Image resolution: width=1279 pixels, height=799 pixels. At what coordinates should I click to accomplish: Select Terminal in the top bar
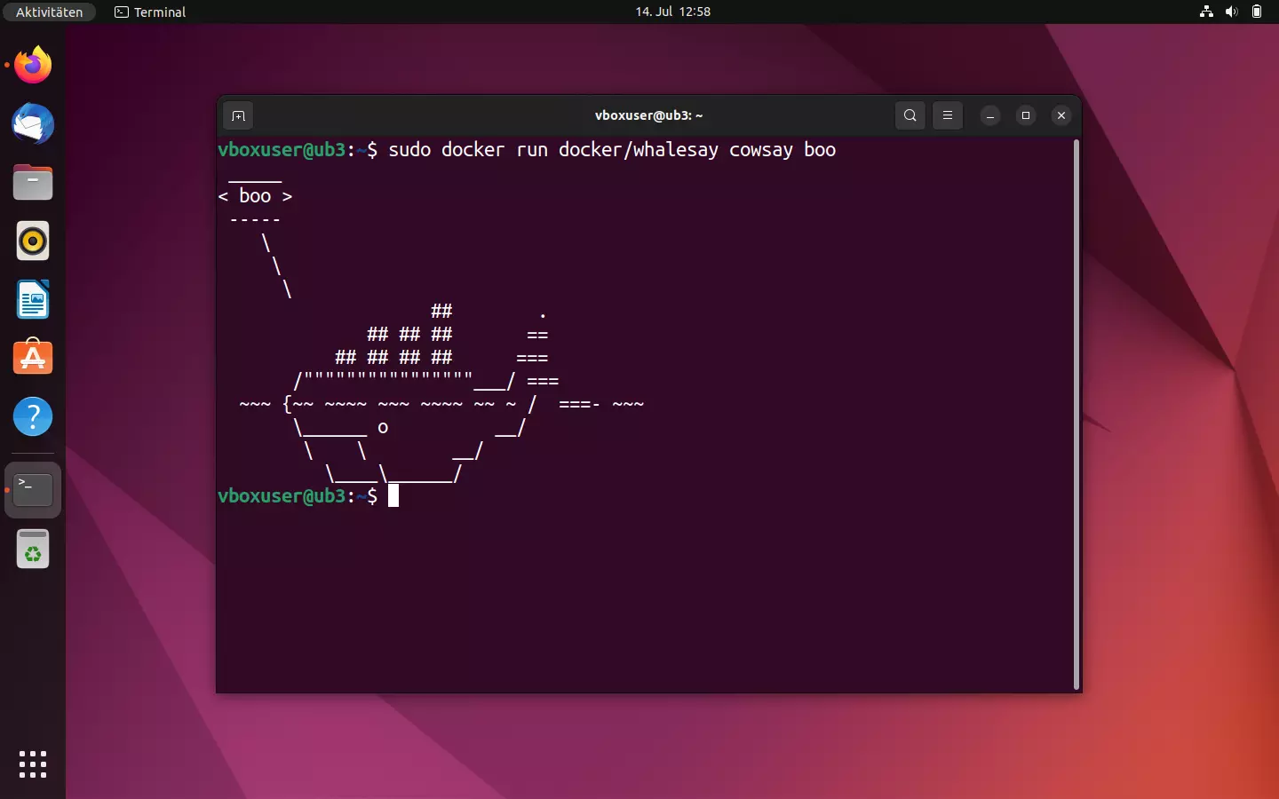click(149, 12)
